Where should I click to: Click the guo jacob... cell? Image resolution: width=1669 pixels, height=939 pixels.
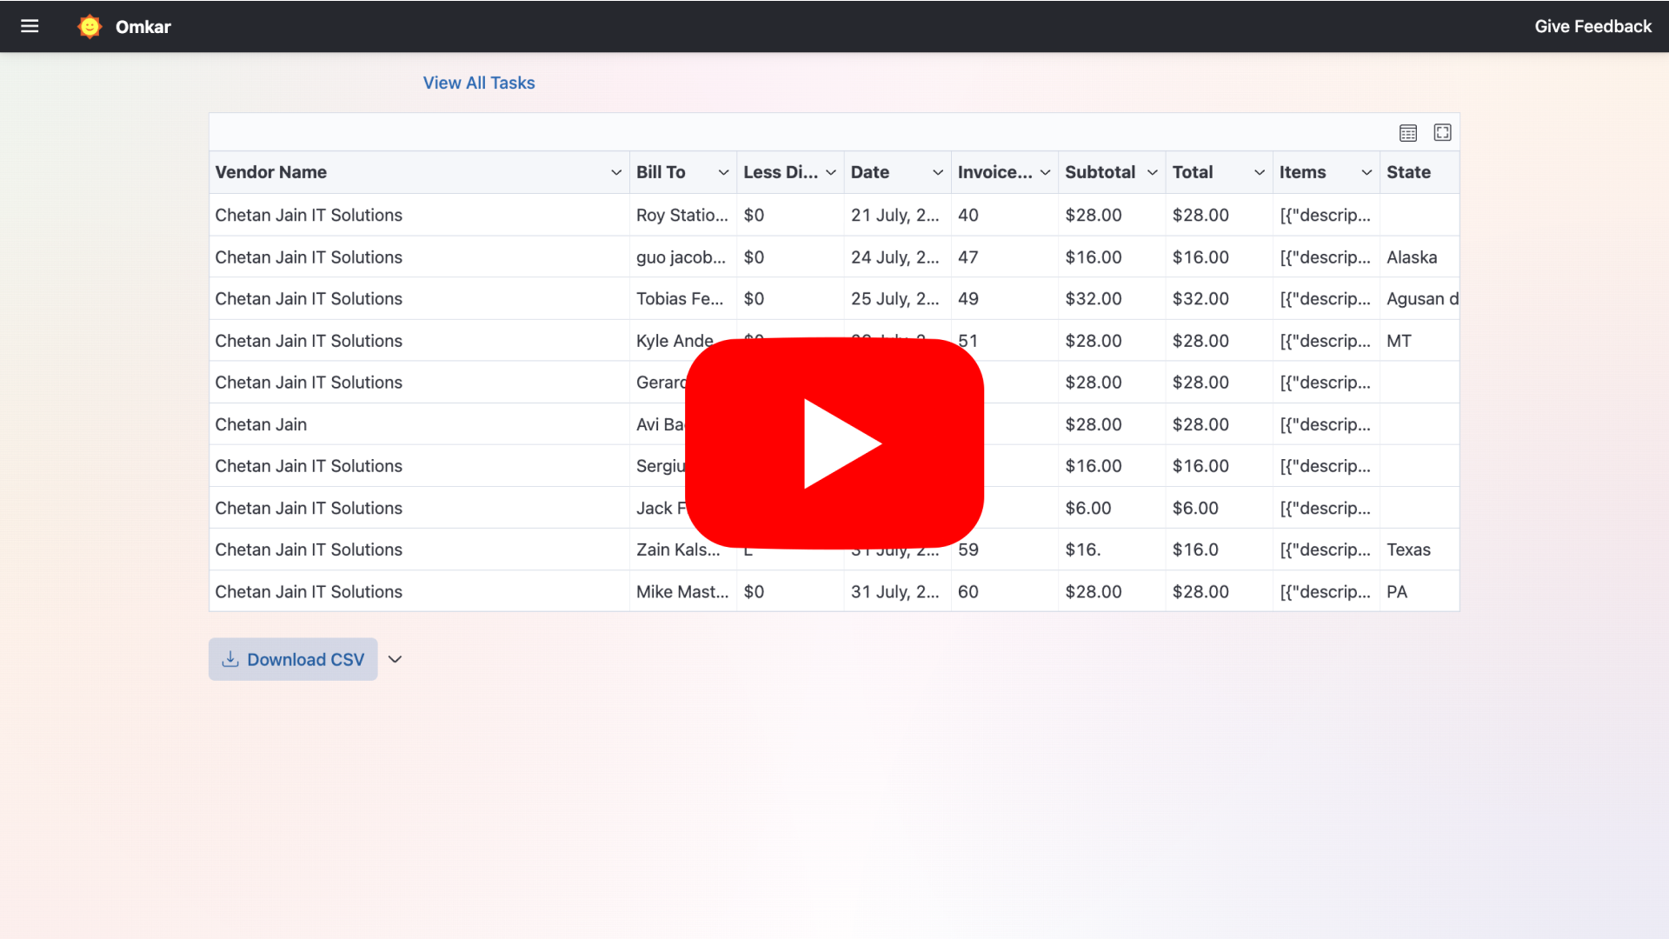pos(683,257)
